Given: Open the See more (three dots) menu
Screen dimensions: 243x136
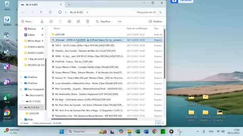Looking at the screenshot, I should (119, 21).
